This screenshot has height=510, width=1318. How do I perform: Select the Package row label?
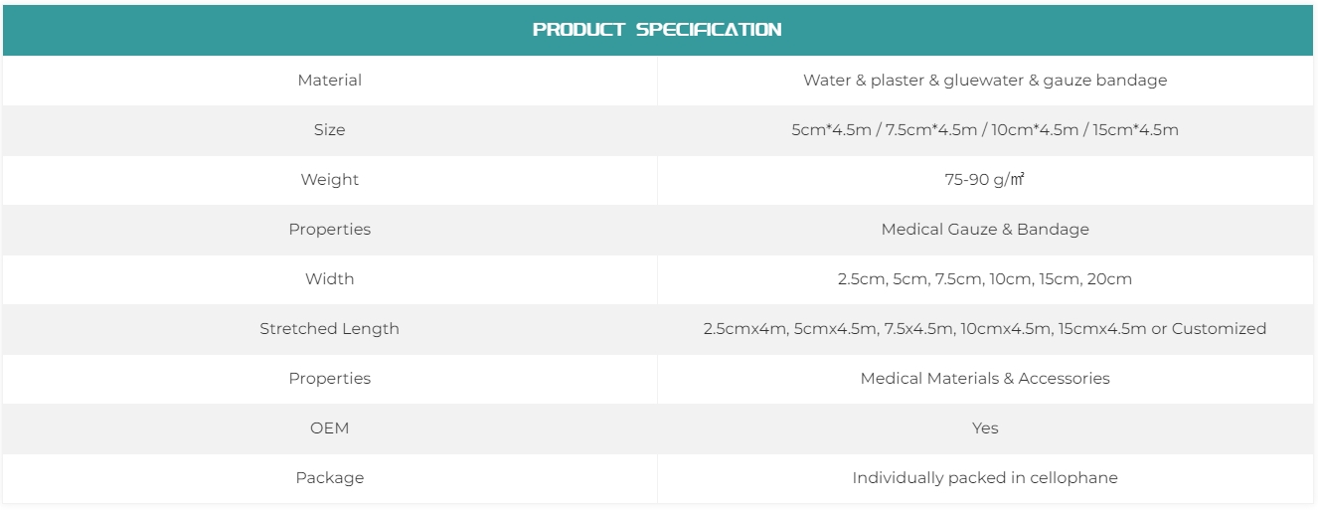coord(329,478)
